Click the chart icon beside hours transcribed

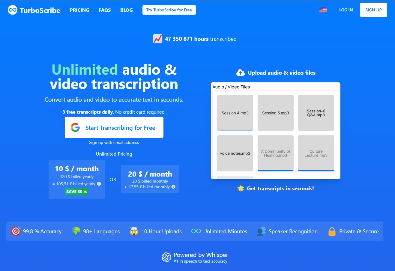pyautogui.click(x=158, y=39)
